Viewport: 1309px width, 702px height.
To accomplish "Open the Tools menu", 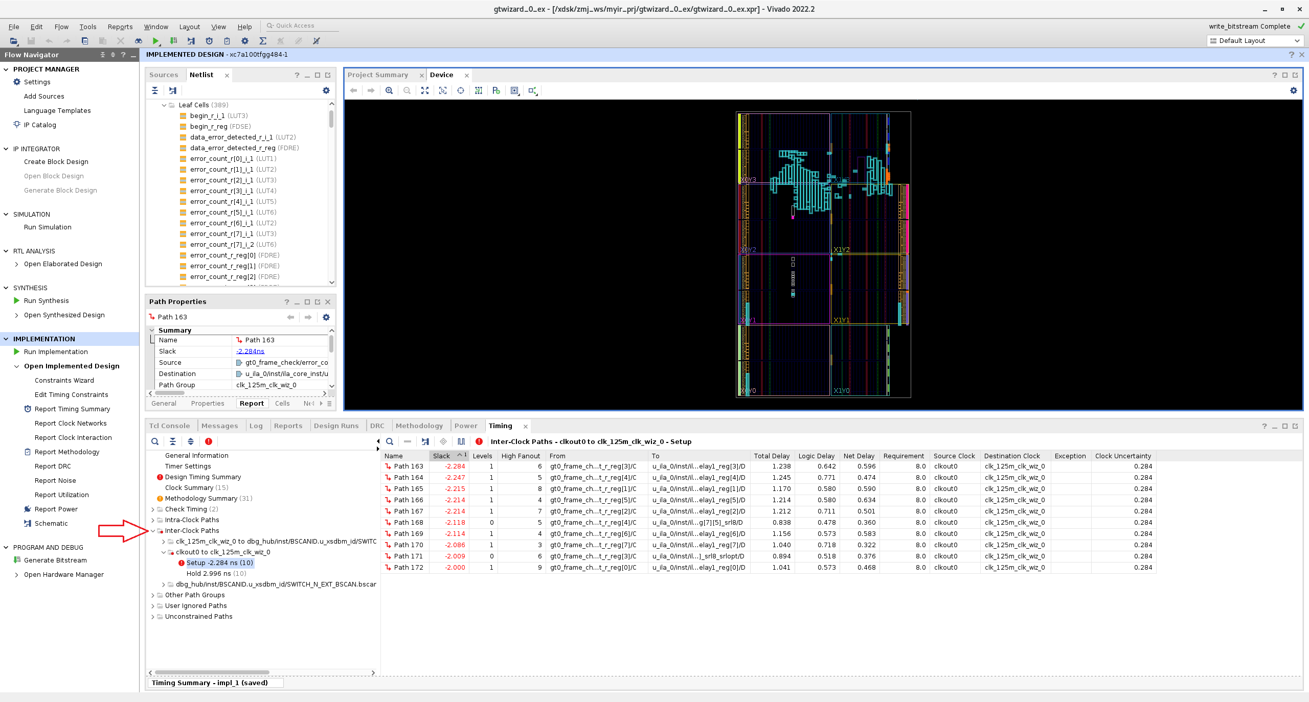I will point(88,27).
